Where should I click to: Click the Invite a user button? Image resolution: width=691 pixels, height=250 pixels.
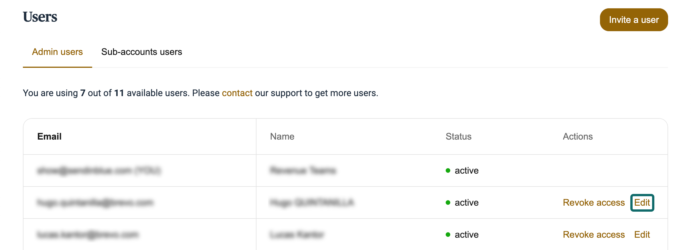pyautogui.click(x=633, y=20)
